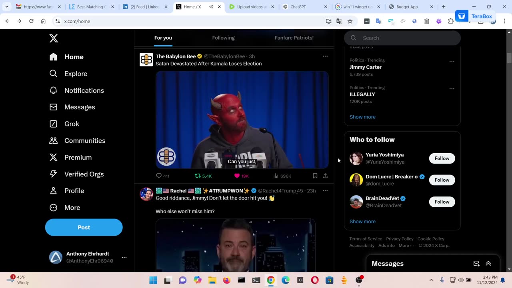Show more Who to follow suggestions
This screenshot has height=288, width=512.
362,222
